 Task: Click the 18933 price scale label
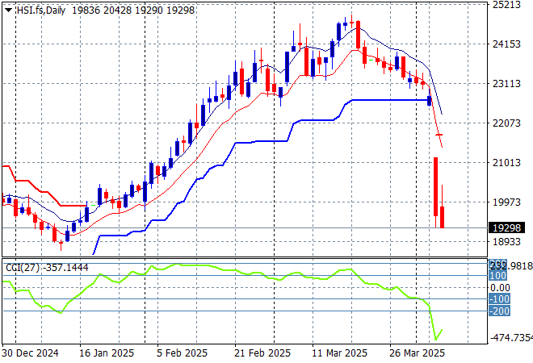click(x=506, y=241)
